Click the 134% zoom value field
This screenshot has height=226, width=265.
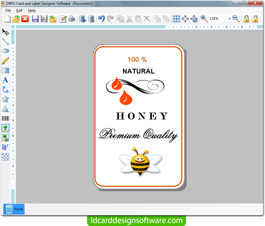pyautogui.click(x=218, y=19)
